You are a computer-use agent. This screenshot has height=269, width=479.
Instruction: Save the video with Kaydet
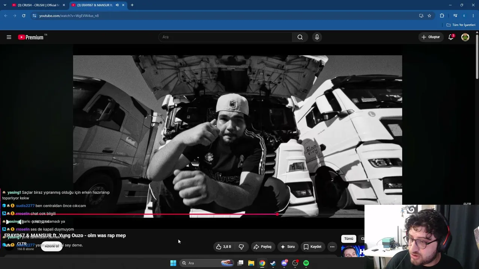click(x=312, y=247)
